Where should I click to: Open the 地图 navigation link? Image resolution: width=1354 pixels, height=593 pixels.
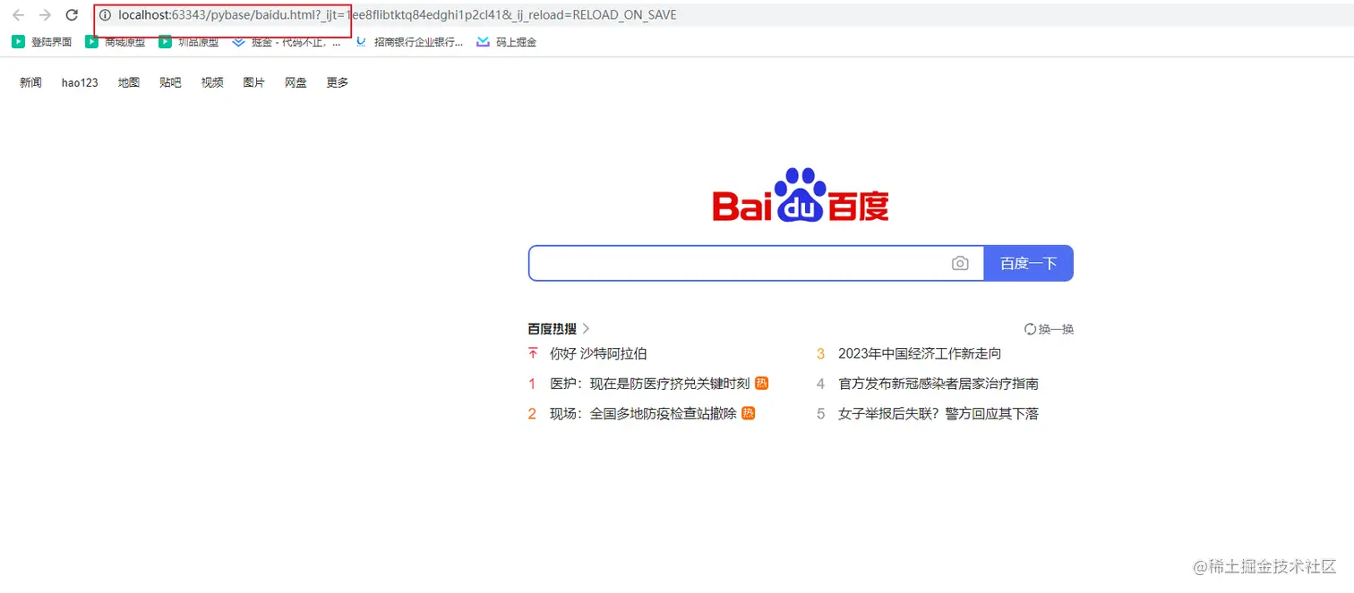tap(129, 82)
